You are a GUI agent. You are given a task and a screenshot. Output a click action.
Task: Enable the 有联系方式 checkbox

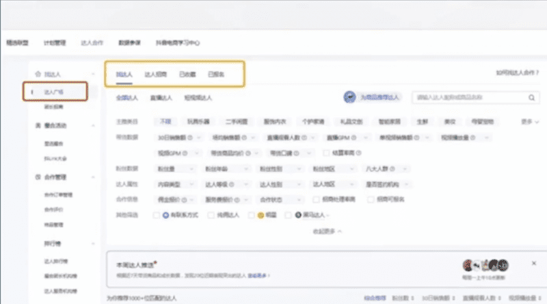pyautogui.click(x=157, y=215)
